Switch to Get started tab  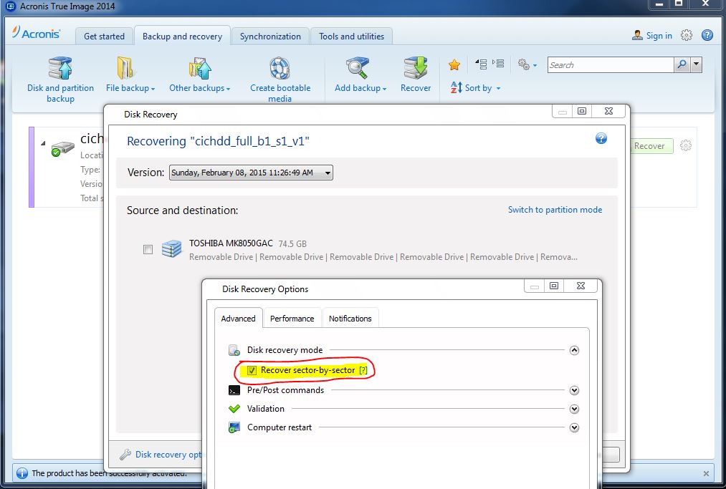(104, 36)
